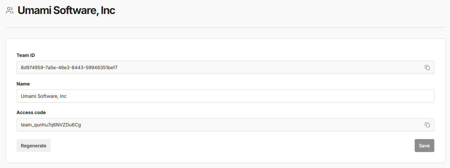Click the "Umami Software, Inc" page heading
Viewport: 450px width, 168px height.
click(66, 10)
